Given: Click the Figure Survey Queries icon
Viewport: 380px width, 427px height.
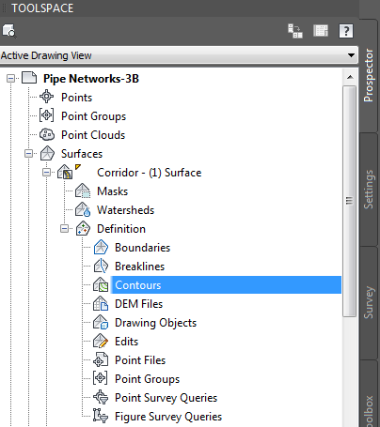Looking at the screenshot, I should (101, 416).
